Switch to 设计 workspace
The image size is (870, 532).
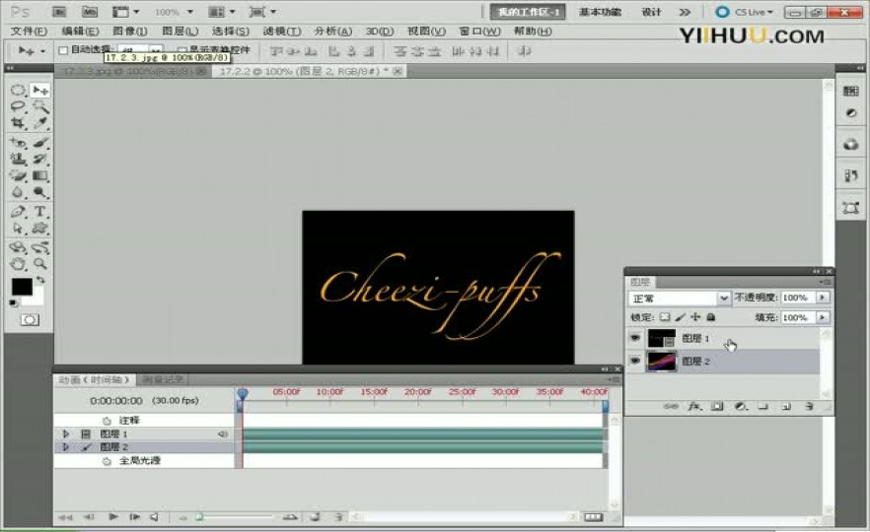[x=651, y=12]
